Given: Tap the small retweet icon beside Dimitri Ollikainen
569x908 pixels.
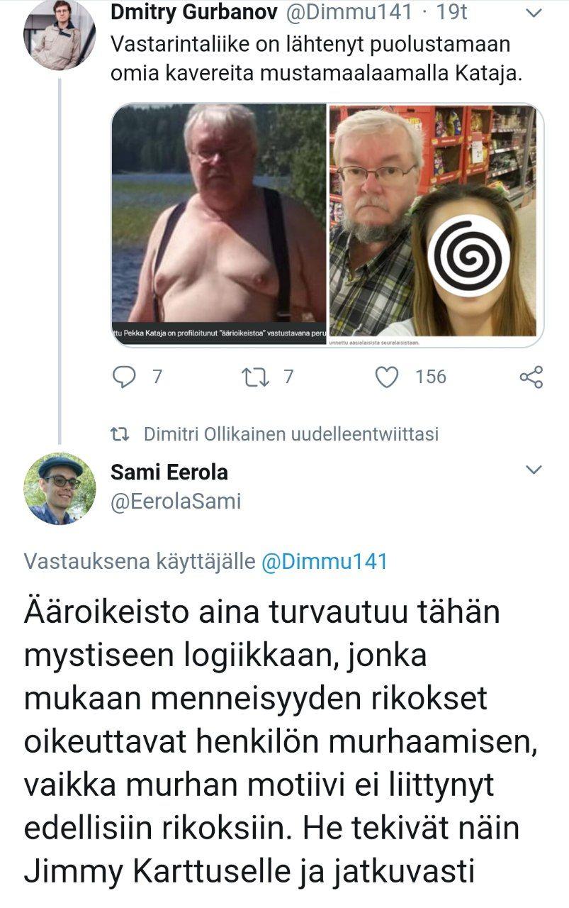Looking at the screenshot, I should click(124, 434).
